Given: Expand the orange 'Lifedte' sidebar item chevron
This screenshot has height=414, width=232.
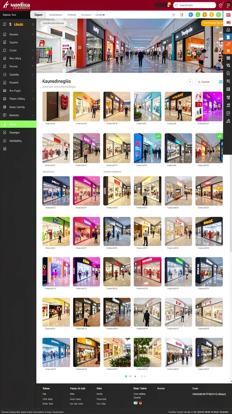Looking at the screenshot, I should coord(33,24).
